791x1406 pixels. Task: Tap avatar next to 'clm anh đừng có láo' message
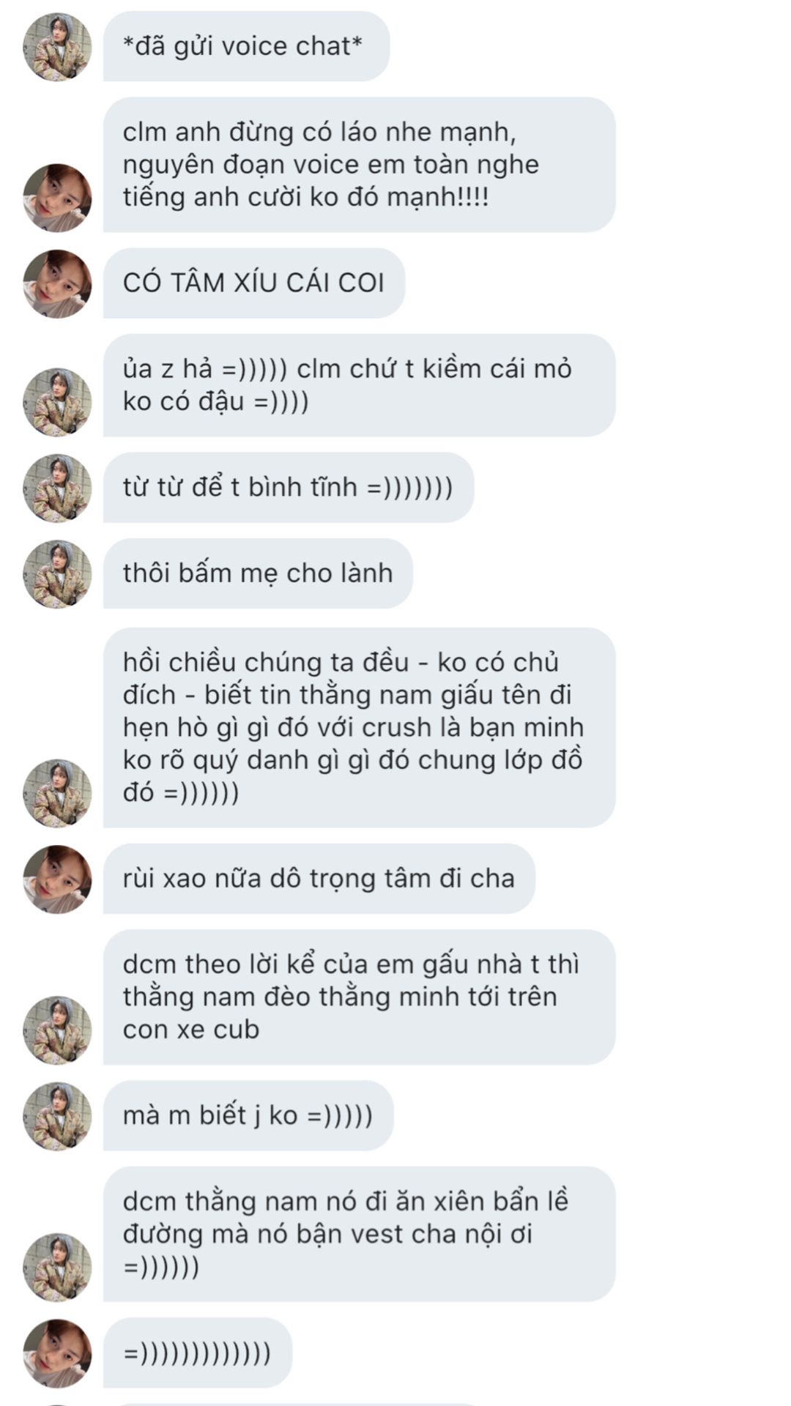click(x=57, y=198)
